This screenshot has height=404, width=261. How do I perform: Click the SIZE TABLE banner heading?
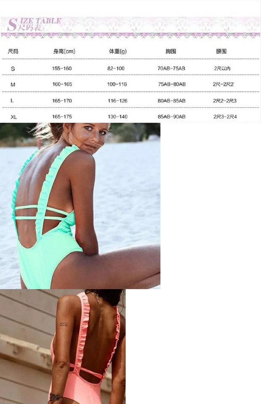(34, 24)
